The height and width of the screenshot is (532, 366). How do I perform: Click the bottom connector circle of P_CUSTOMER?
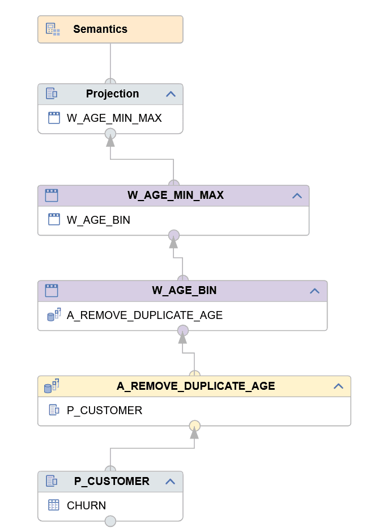coord(110,521)
